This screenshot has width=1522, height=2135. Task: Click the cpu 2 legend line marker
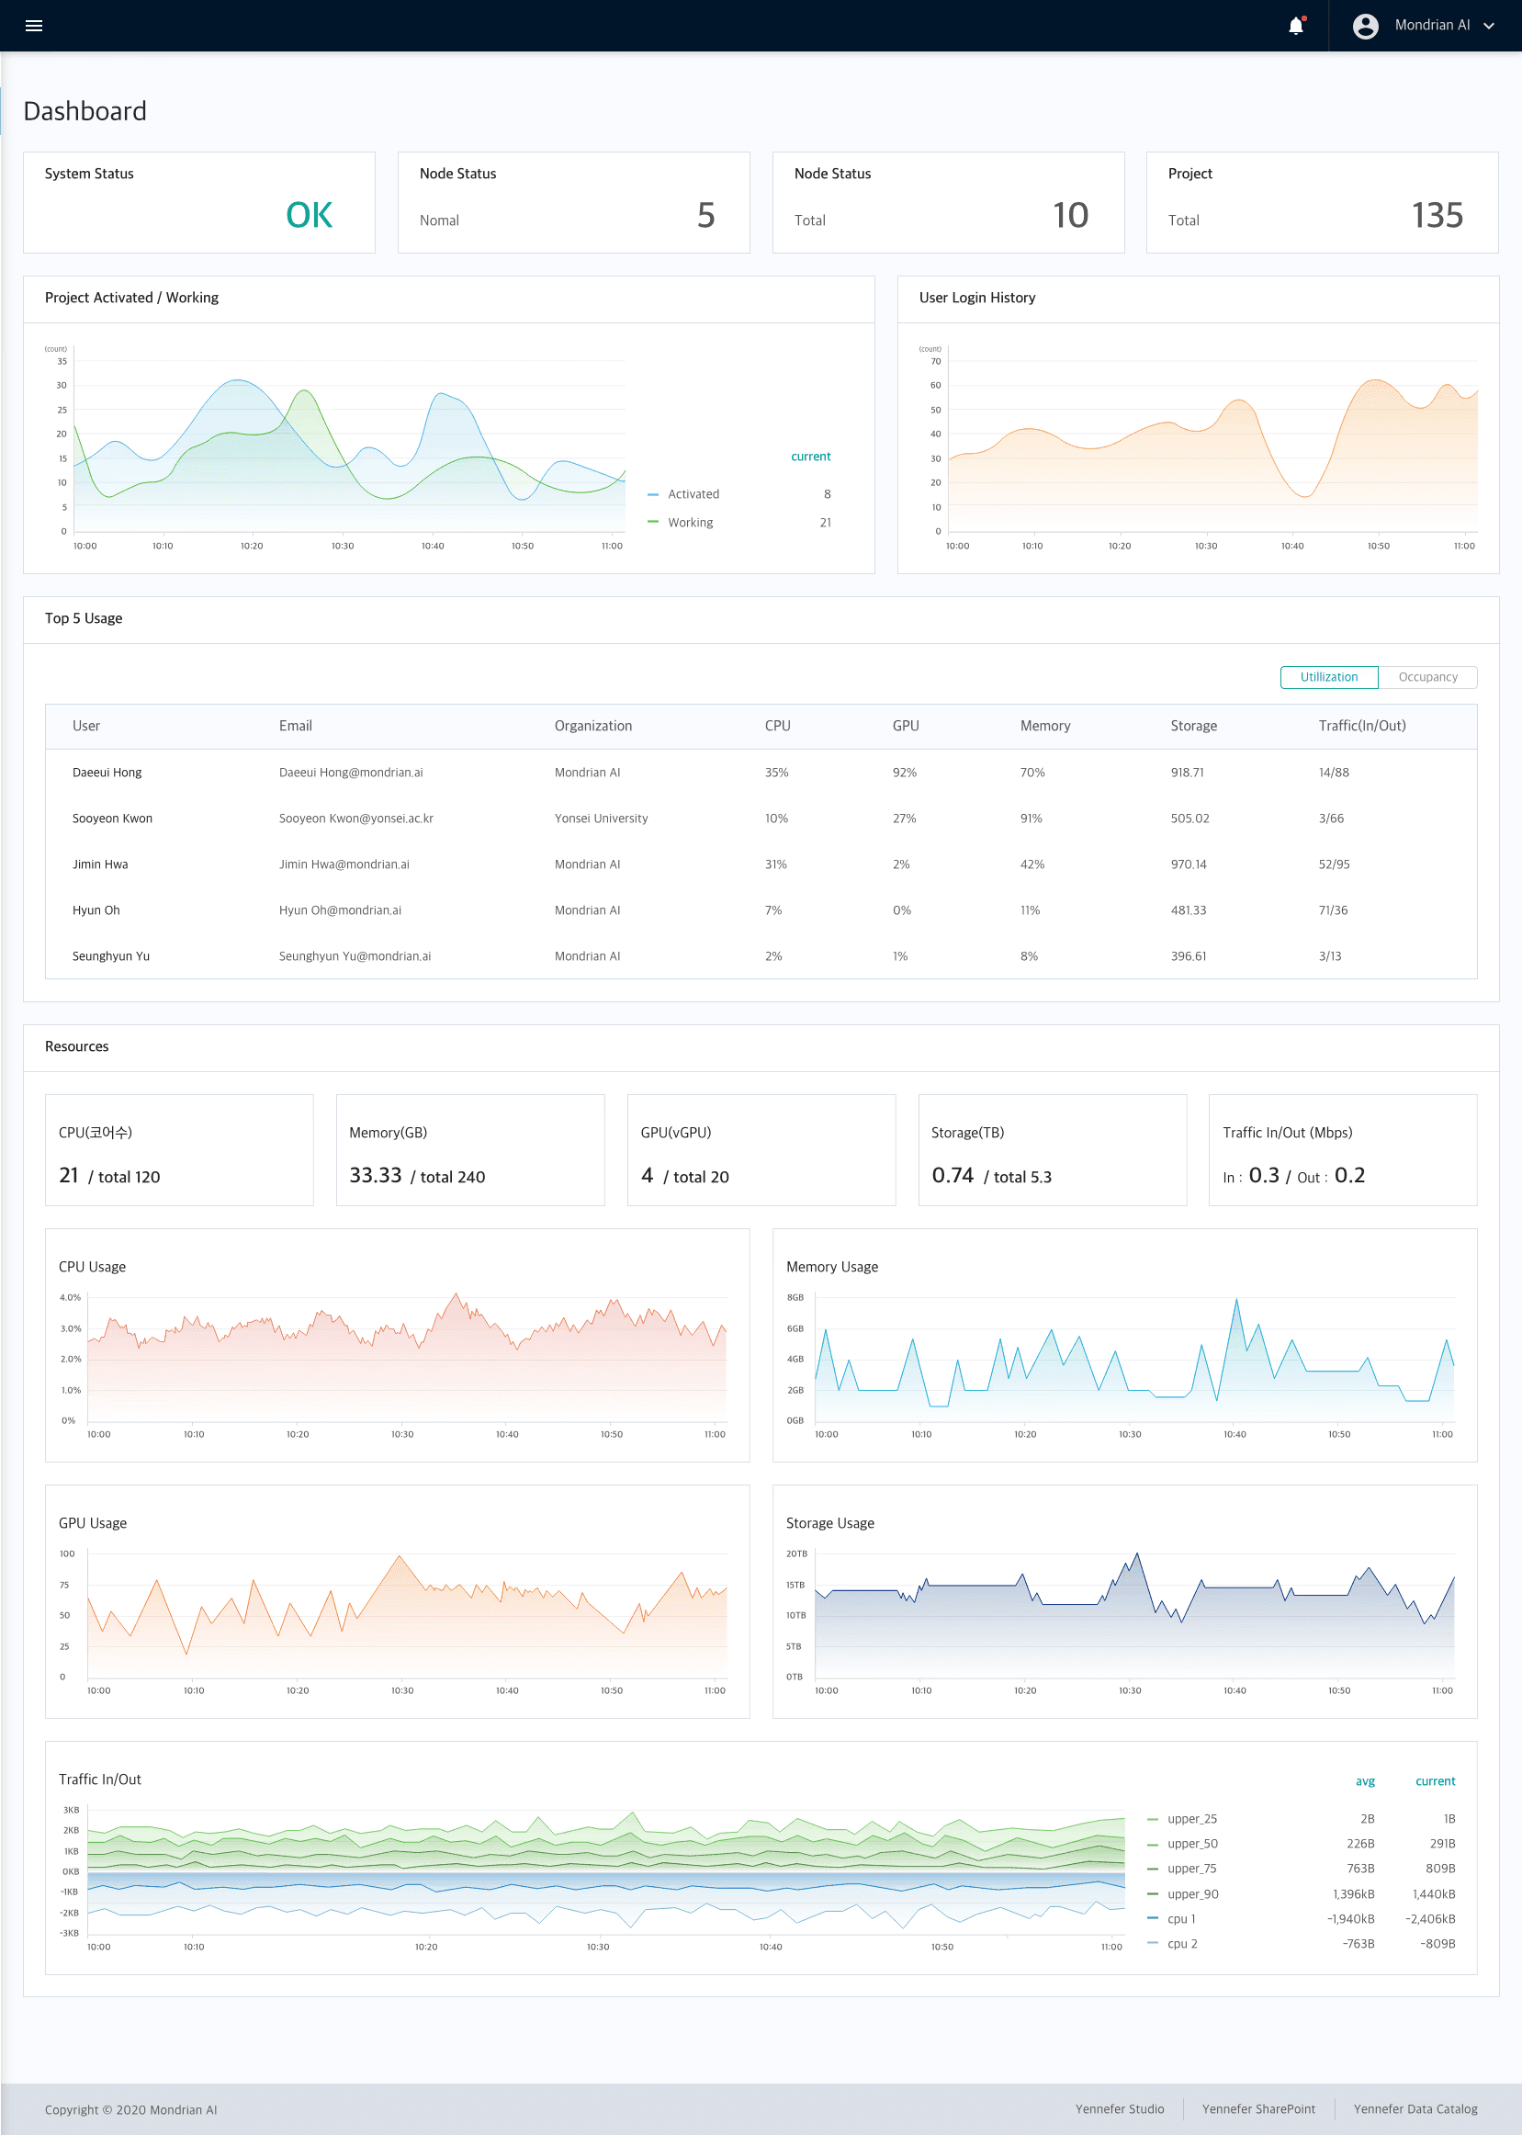pos(1152,1944)
